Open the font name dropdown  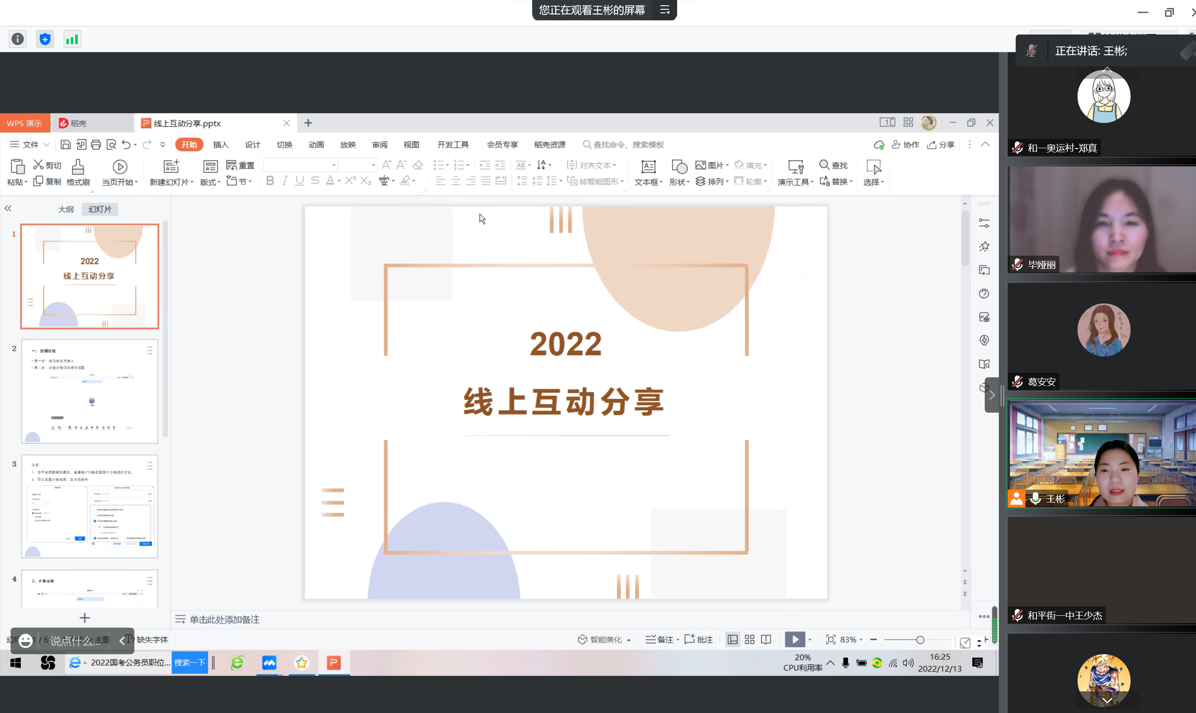click(x=334, y=165)
